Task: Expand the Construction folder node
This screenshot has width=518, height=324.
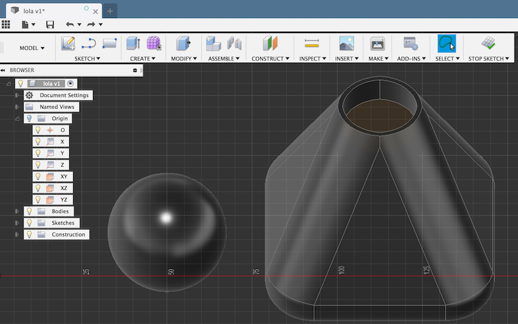Action: tap(17, 235)
